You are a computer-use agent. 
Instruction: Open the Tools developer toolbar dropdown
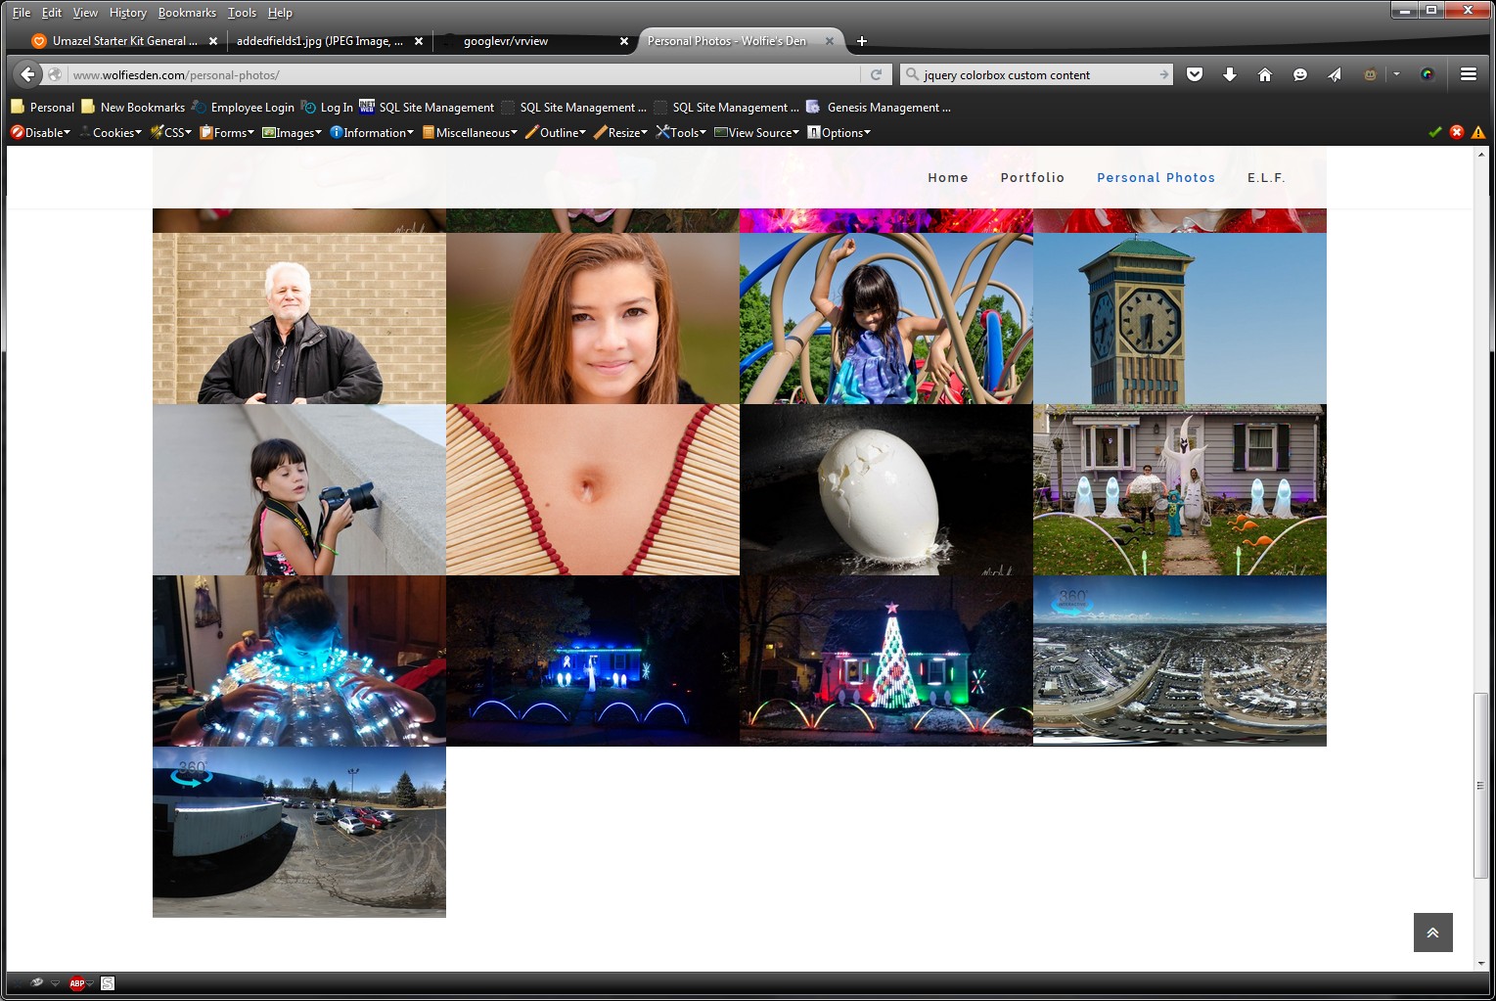point(681,132)
